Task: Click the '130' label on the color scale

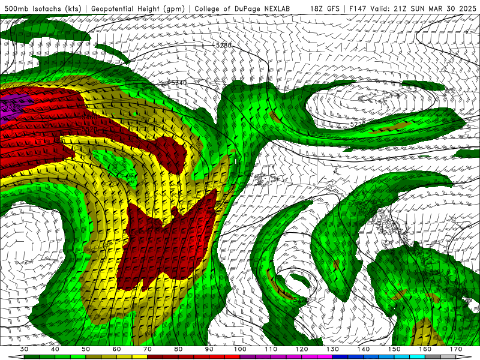Action: click(332, 349)
